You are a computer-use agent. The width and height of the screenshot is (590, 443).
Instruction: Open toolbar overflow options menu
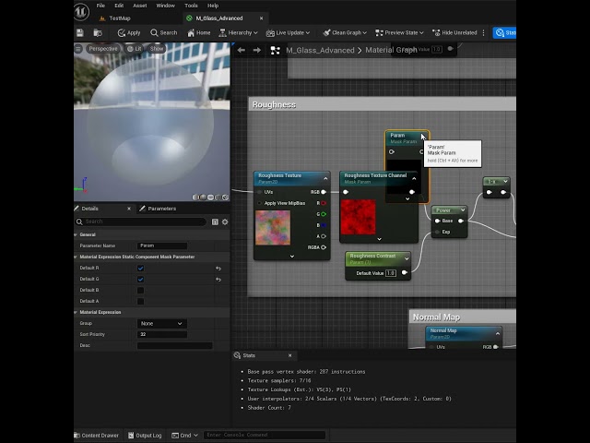483,33
